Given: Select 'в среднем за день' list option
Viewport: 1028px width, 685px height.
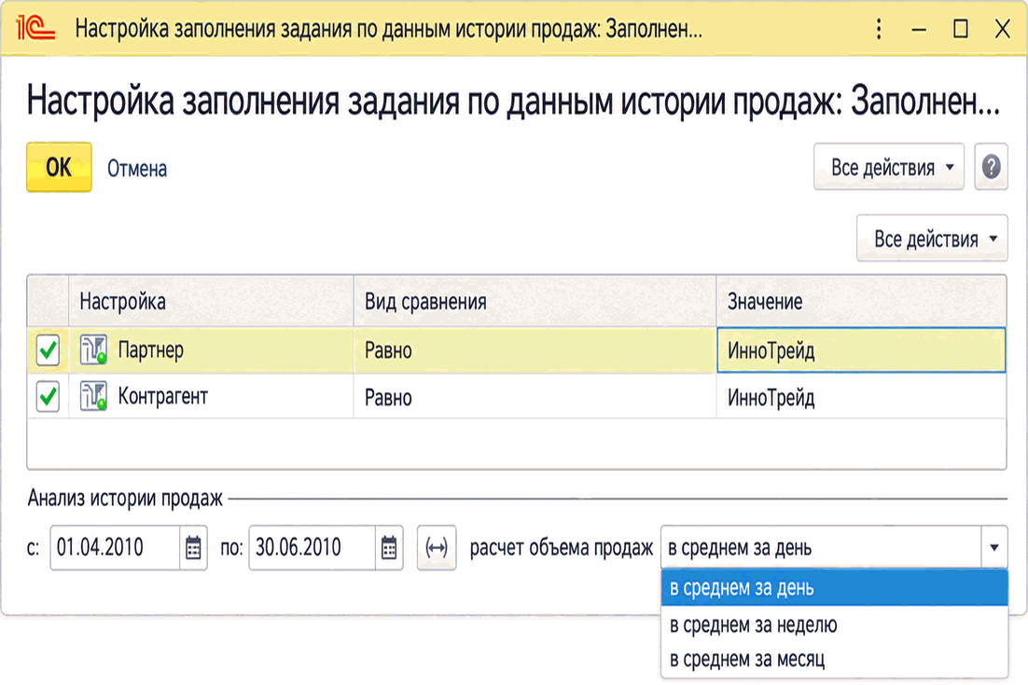Looking at the screenshot, I should (834, 588).
